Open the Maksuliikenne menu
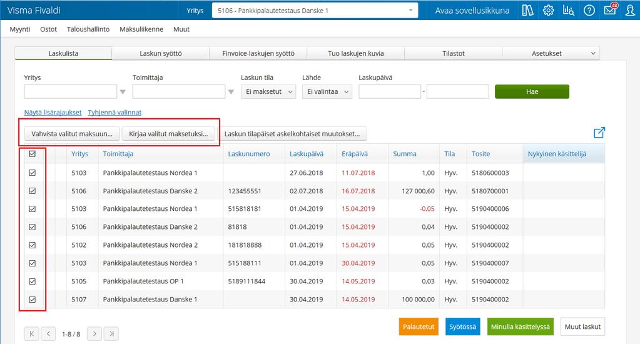The image size is (640, 344). click(141, 29)
